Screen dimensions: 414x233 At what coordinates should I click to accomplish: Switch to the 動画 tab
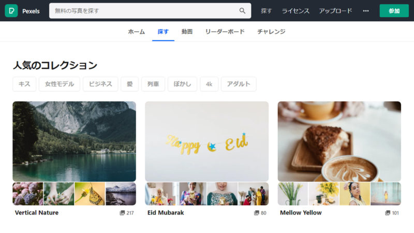coord(187,32)
